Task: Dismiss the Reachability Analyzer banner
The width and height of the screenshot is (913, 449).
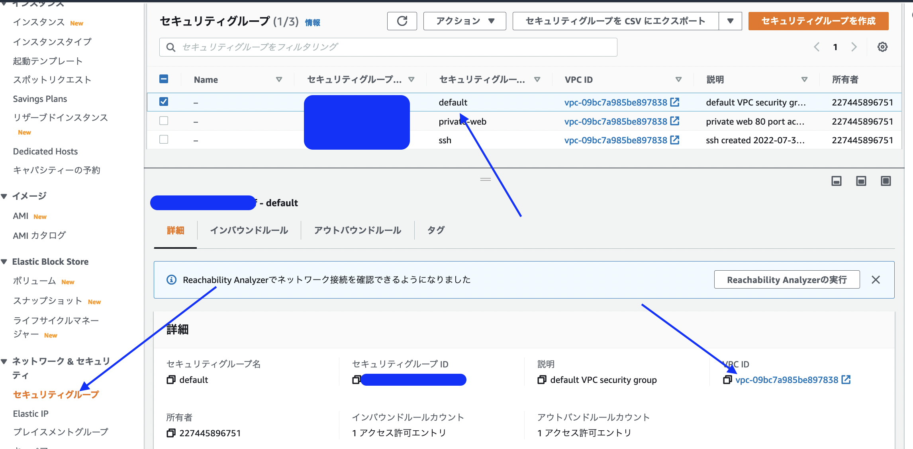Action: point(876,280)
